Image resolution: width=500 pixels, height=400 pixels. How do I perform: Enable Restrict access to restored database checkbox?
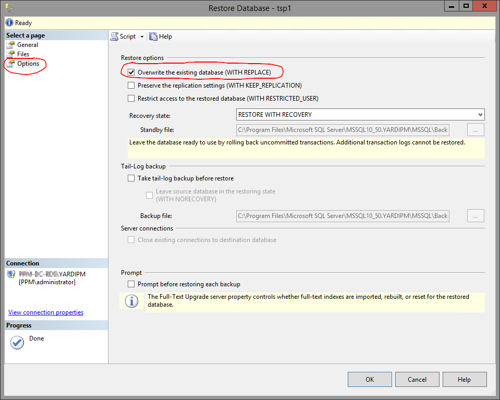click(x=131, y=98)
